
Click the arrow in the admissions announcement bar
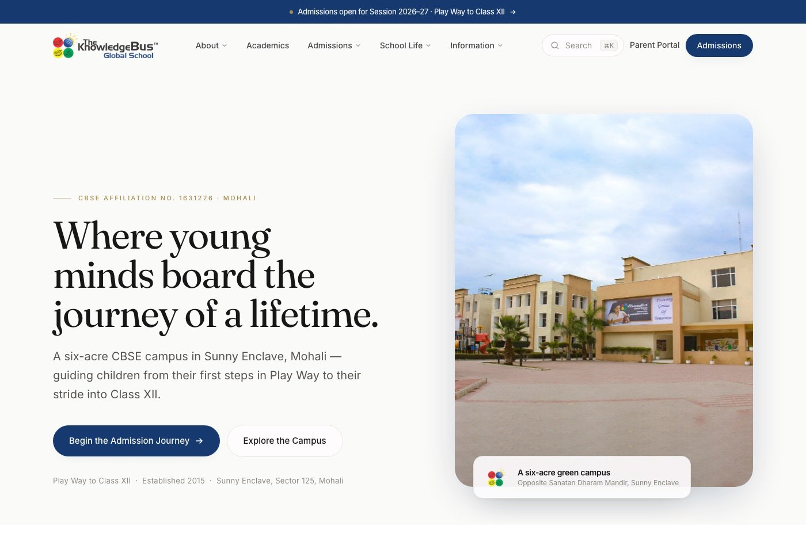coord(512,12)
